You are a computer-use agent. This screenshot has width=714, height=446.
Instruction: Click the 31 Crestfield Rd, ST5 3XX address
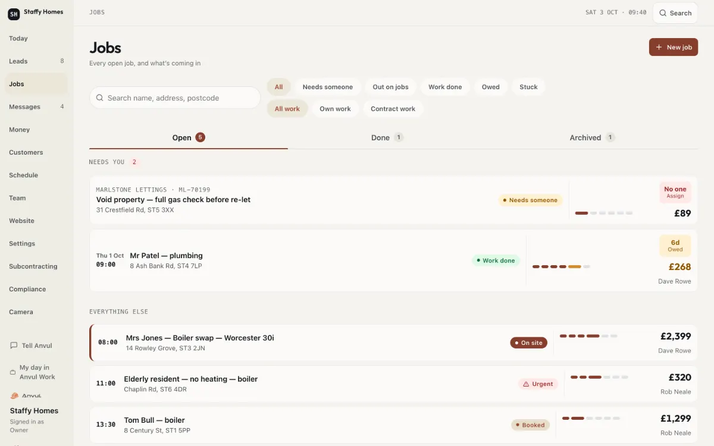tap(135, 210)
